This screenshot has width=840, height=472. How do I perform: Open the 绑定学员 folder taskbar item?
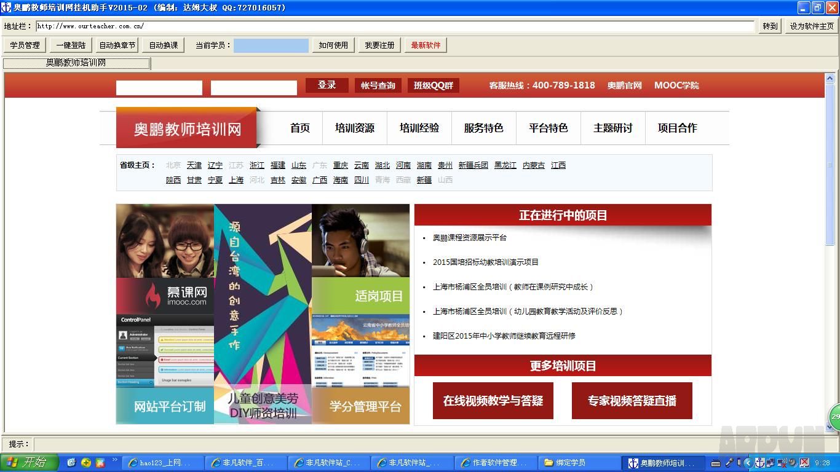tap(578, 463)
